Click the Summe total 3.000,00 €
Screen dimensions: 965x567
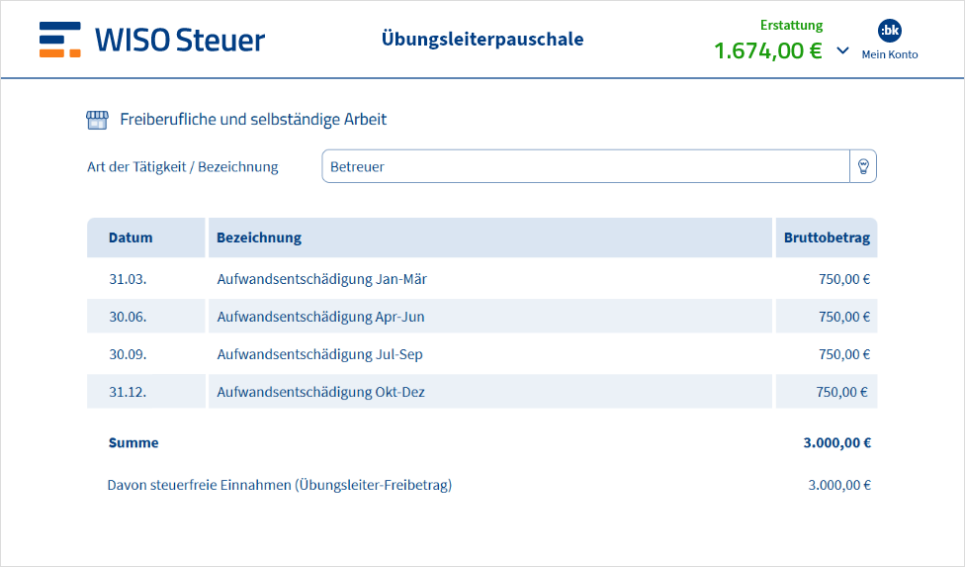pyautogui.click(x=836, y=443)
